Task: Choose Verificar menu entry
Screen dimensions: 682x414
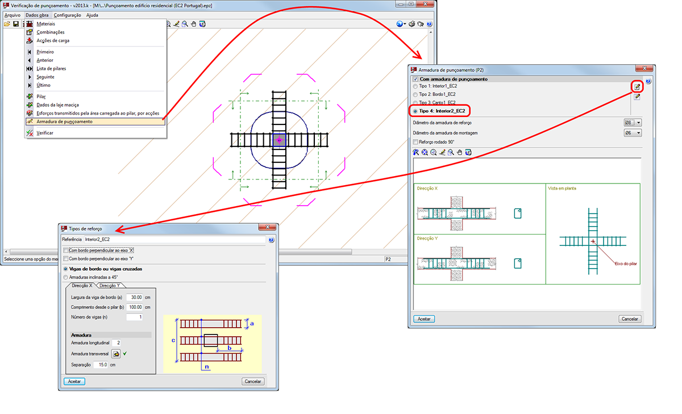Action: point(95,133)
